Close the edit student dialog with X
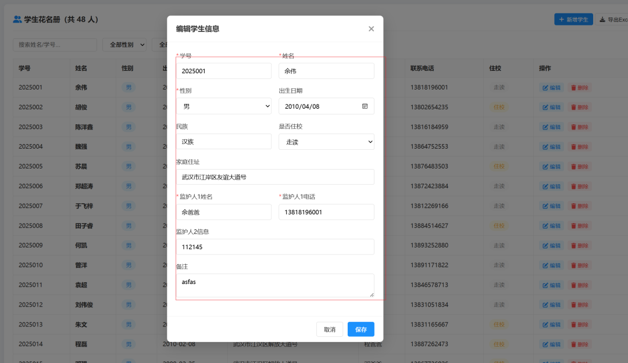The height and width of the screenshot is (363, 628). pos(371,29)
